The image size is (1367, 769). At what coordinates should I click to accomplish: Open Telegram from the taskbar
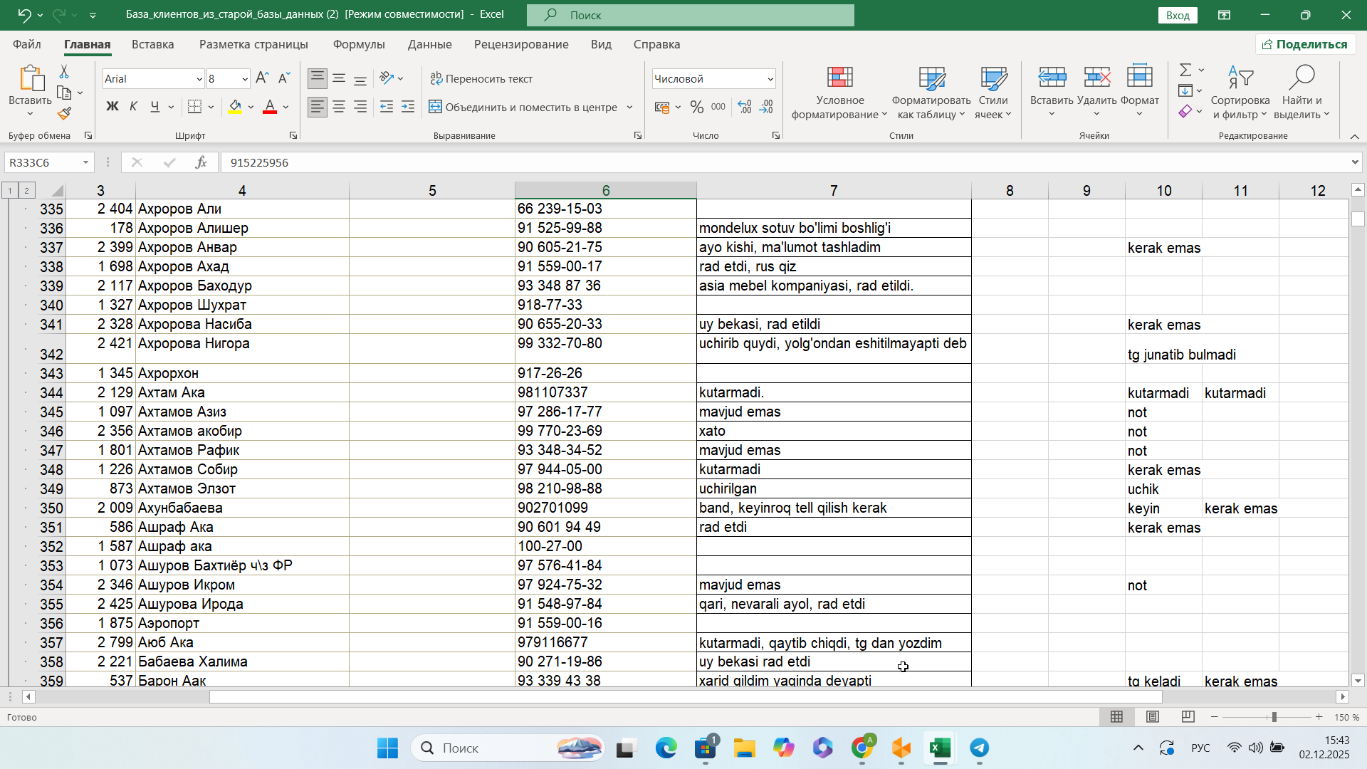coord(980,748)
